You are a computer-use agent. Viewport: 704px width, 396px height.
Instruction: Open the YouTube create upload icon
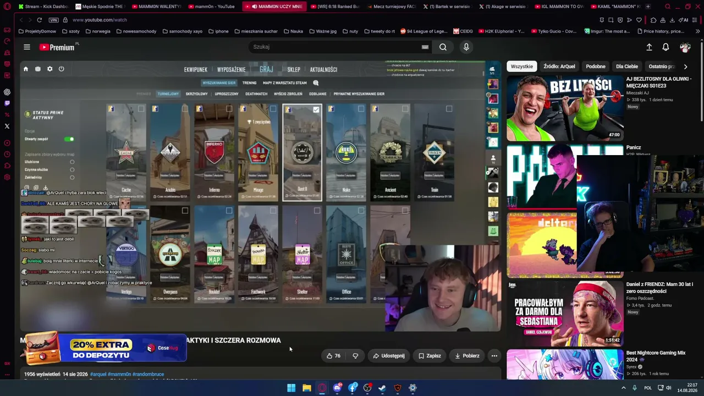(x=649, y=47)
